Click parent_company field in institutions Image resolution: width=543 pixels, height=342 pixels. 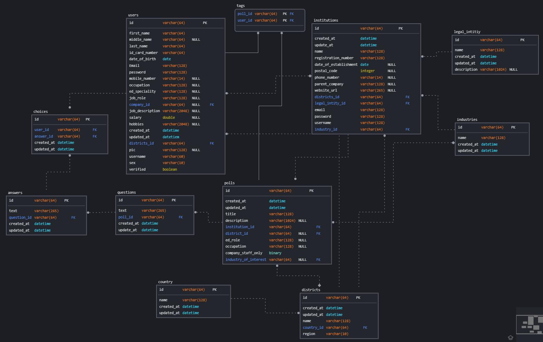pos(366,84)
